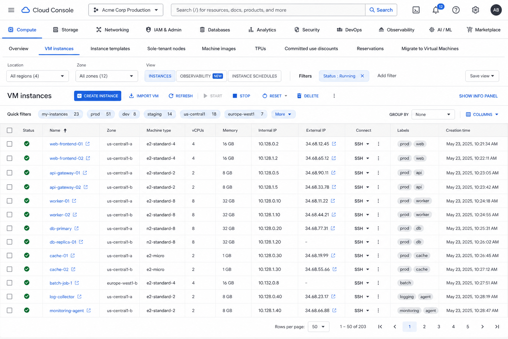508x339 pixels.
Task: Open the toolbar more actions kebab
Action: pos(334,96)
